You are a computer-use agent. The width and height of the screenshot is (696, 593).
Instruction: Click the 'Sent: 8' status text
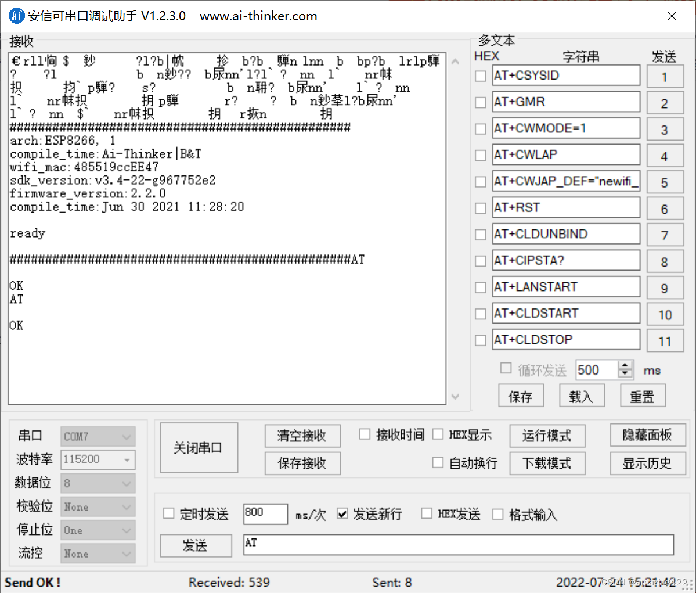[x=392, y=583]
